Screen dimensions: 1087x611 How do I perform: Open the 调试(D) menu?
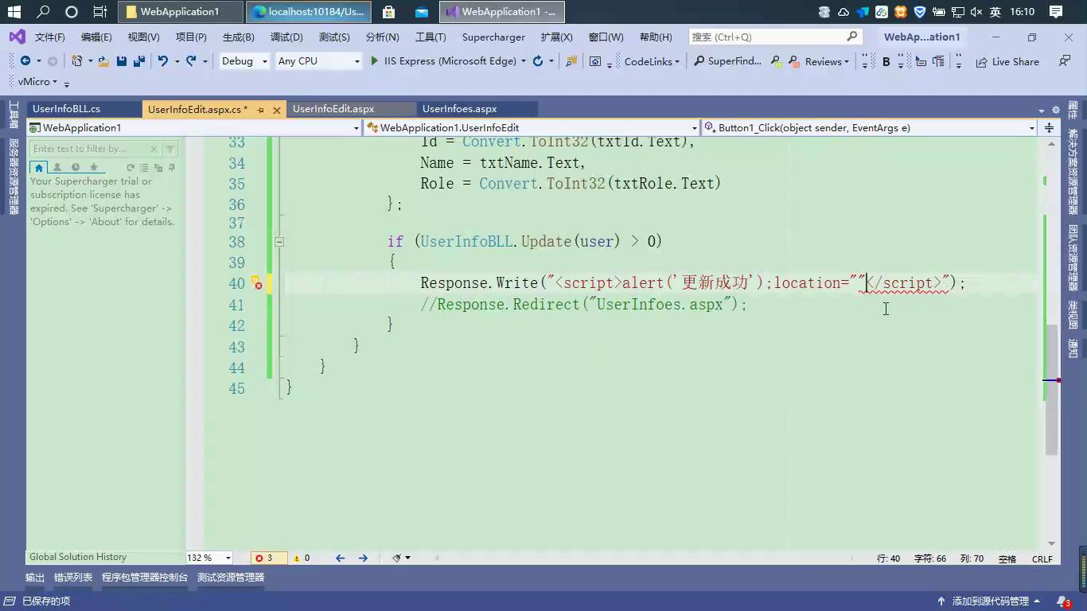click(x=286, y=37)
